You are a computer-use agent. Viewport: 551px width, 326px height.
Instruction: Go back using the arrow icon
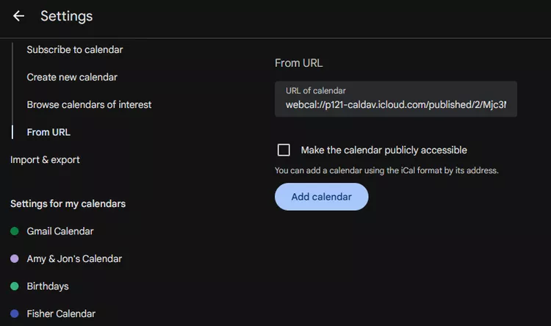[18, 16]
